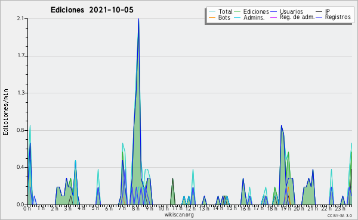Screen dimensions: 358x220
Task: Click the wikiscan.org label below the chart
Action: pyautogui.click(x=179, y=215)
